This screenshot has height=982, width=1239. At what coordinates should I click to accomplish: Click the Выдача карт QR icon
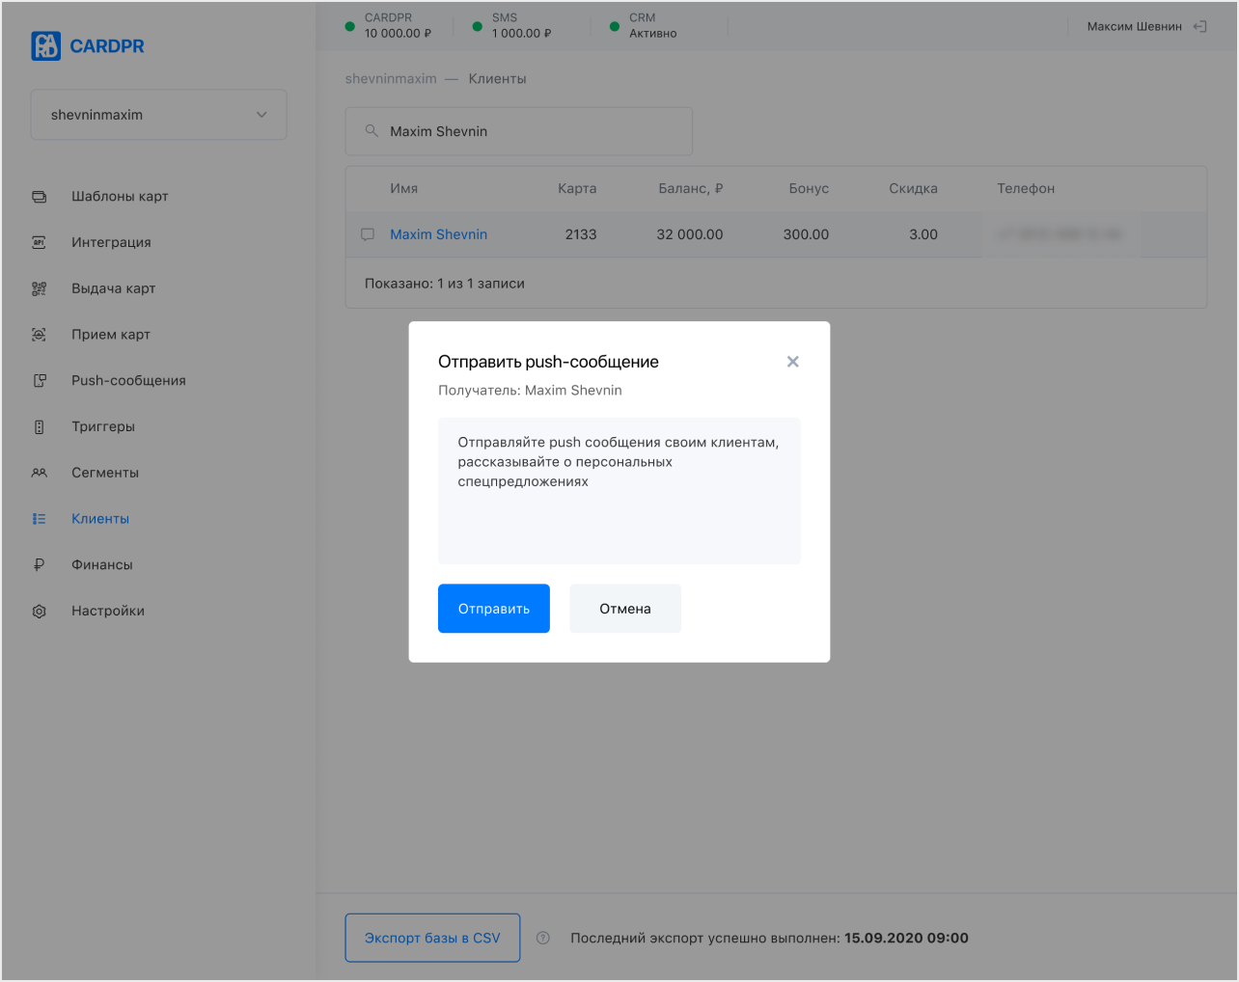click(x=39, y=288)
